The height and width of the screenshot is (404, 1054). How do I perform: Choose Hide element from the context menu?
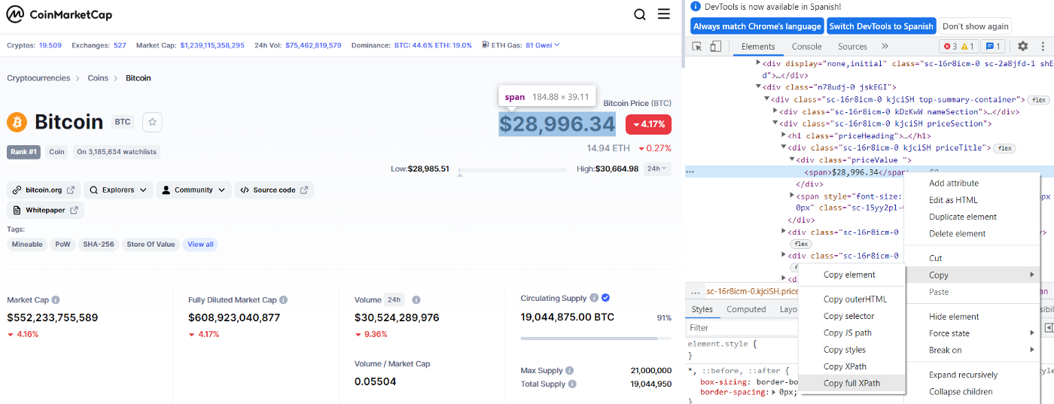click(x=972, y=317)
